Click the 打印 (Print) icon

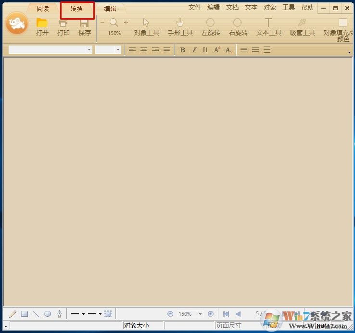tap(63, 23)
